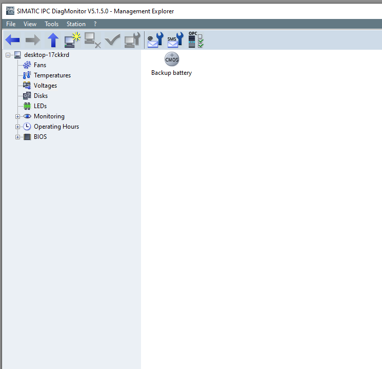
Task: Select LEDs text in tree
Action: coord(40,106)
